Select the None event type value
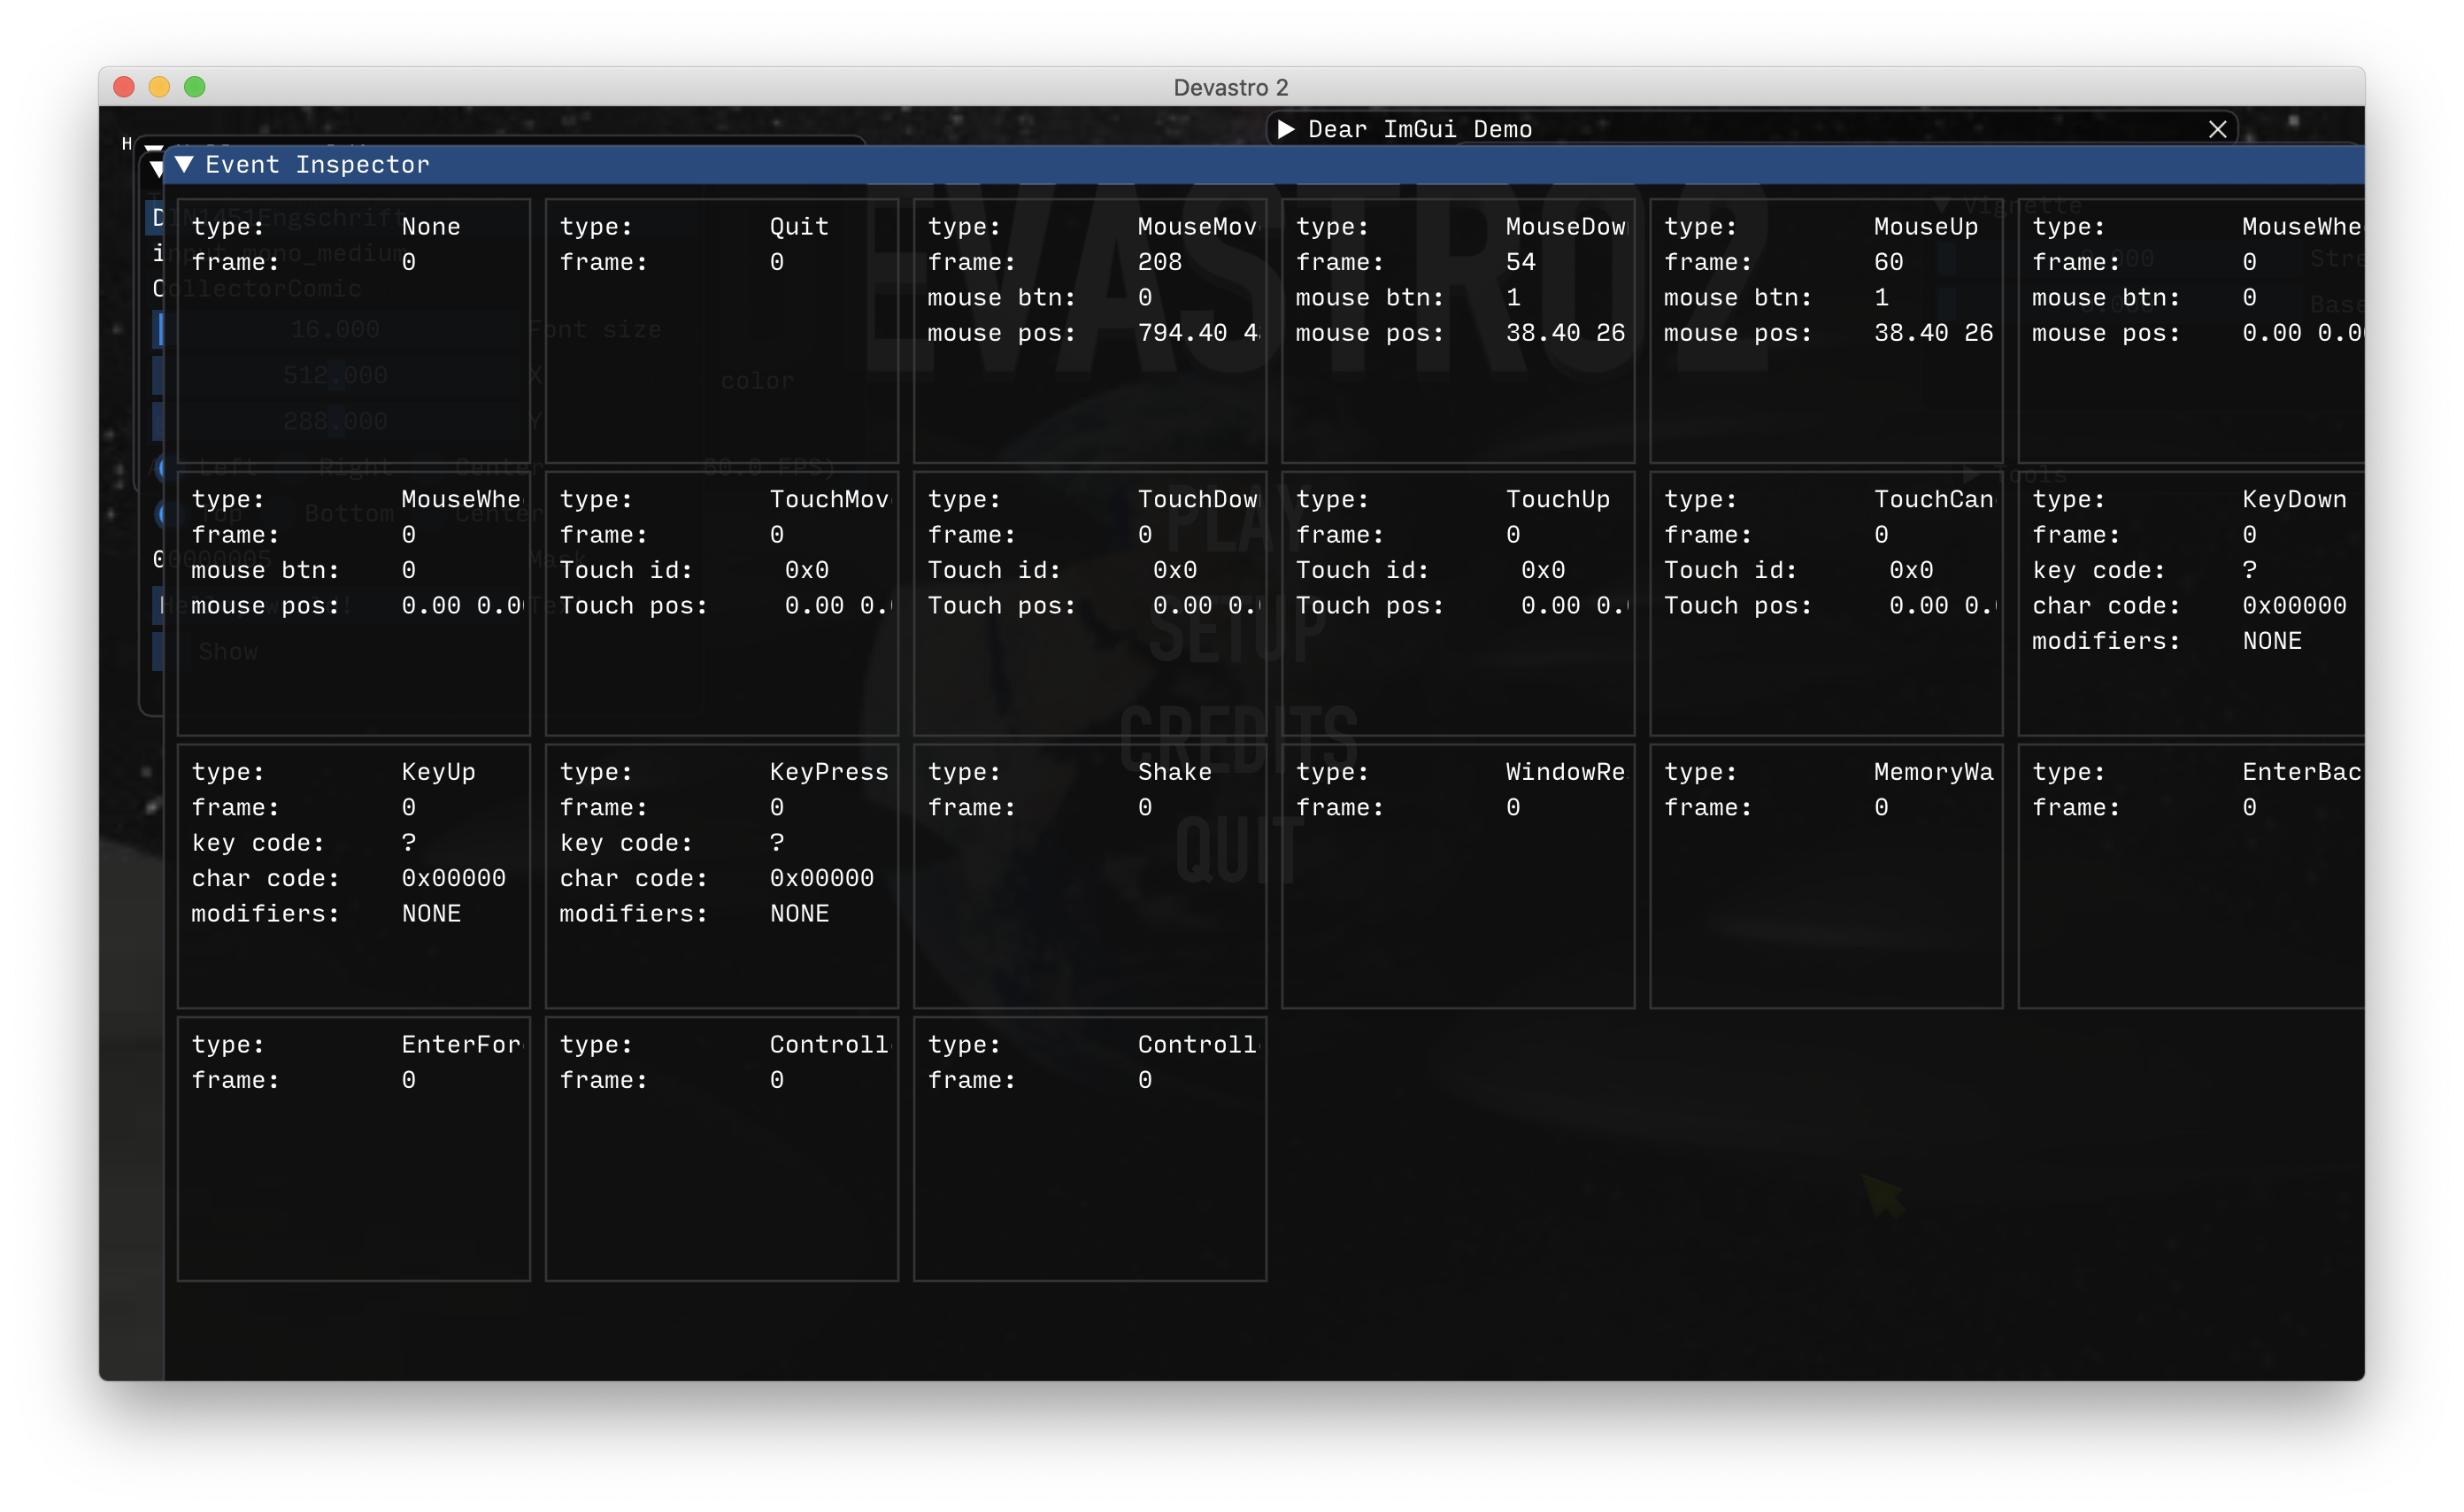The height and width of the screenshot is (1512, 2464). 431,227
